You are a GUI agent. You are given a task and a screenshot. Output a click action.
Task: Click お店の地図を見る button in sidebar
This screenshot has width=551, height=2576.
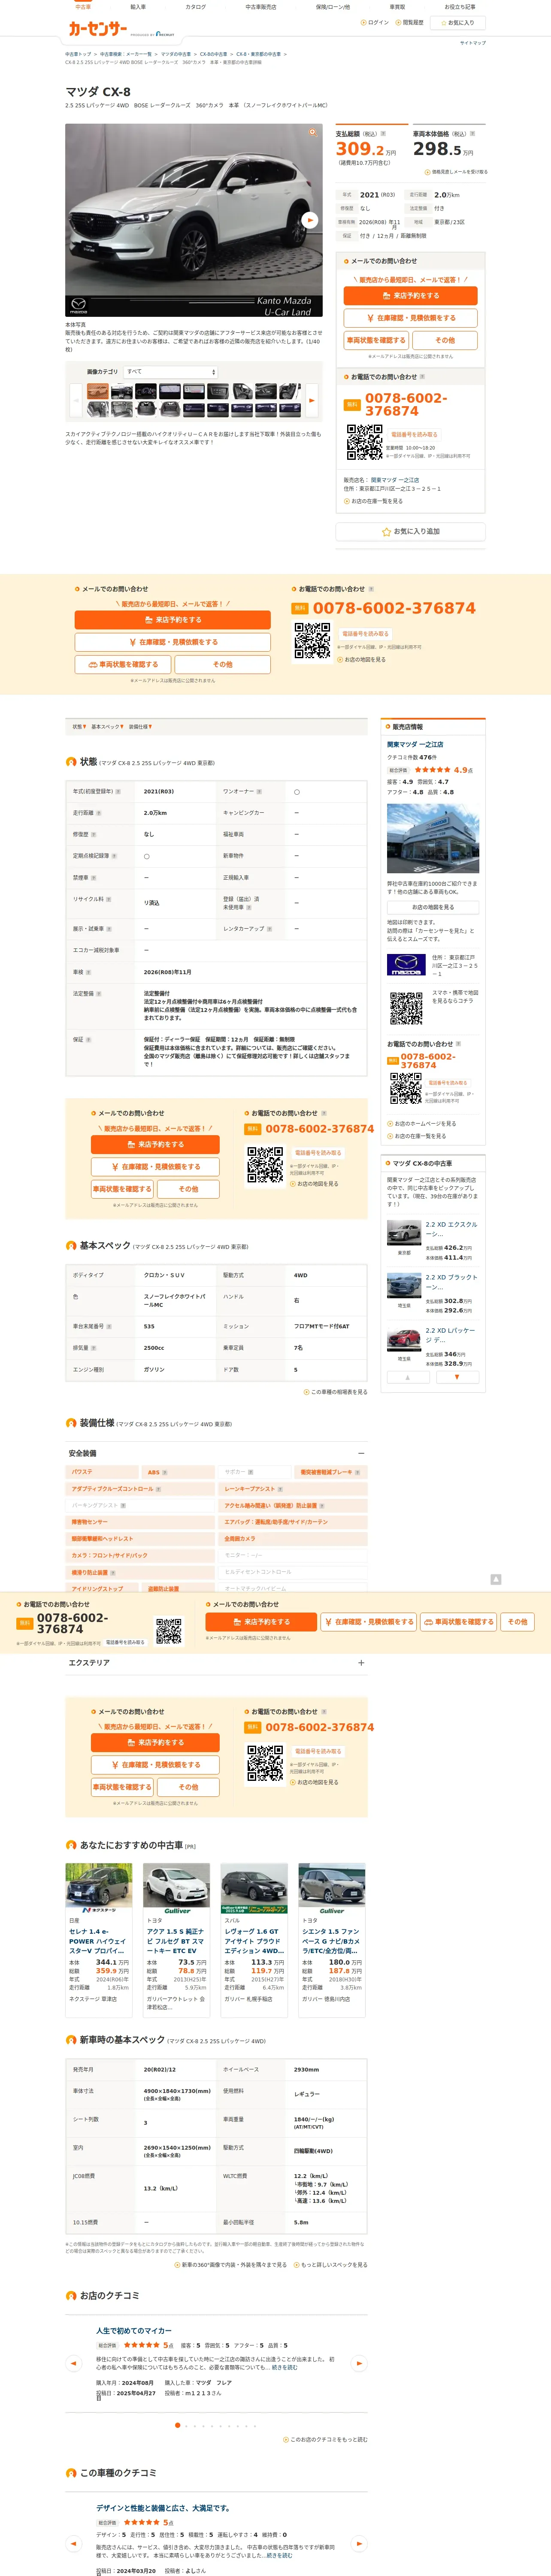pyautogui.click(x=433, y=907)
